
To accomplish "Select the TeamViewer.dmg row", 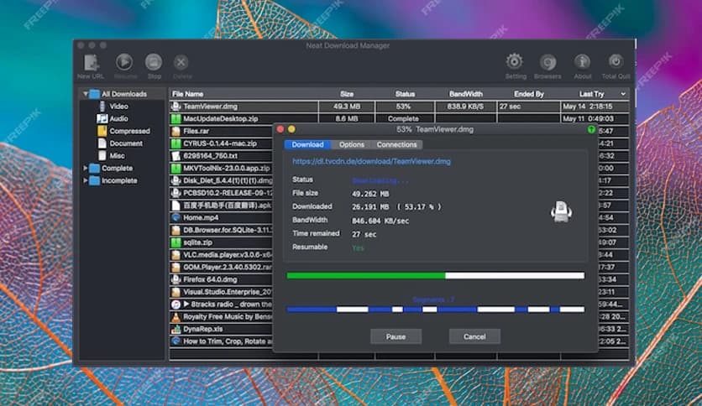I will [x=399, y=107].
